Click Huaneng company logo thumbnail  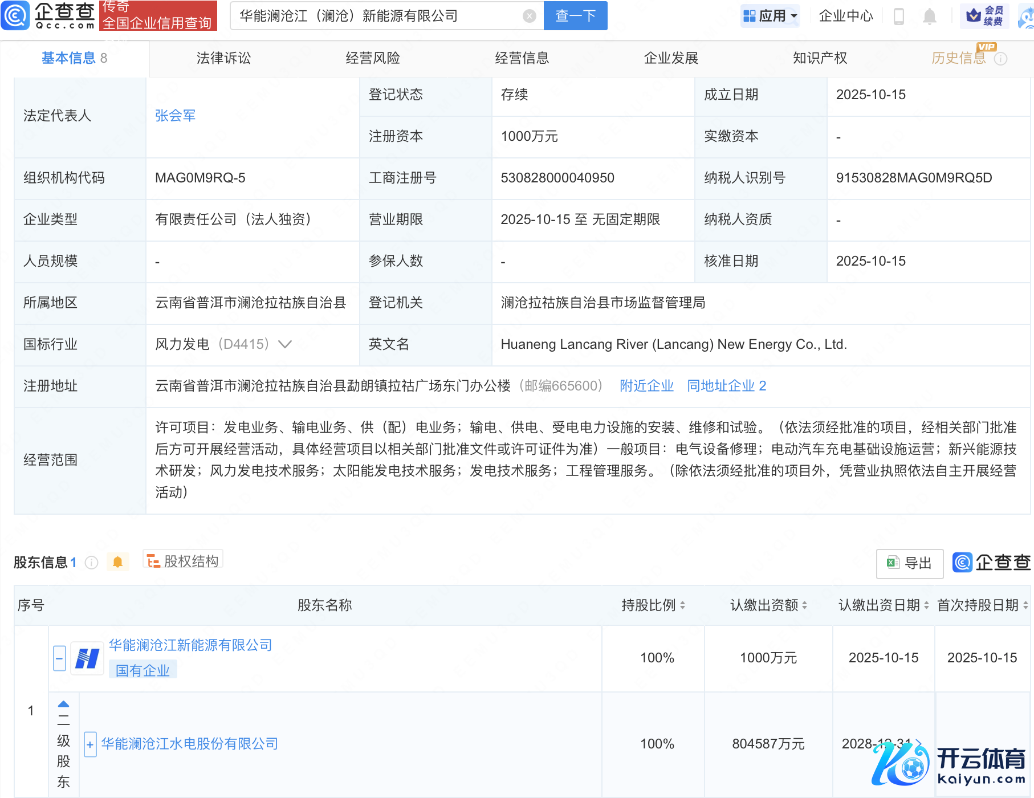pos(87,659)
